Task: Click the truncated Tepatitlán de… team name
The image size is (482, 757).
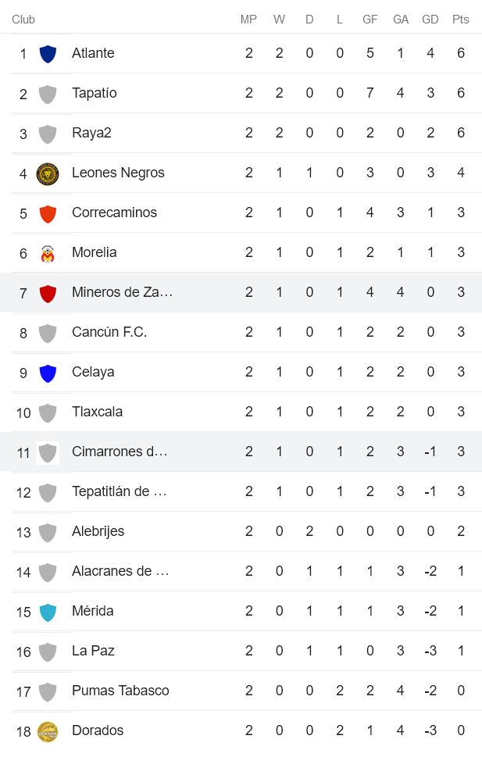Action: (119, 491)
